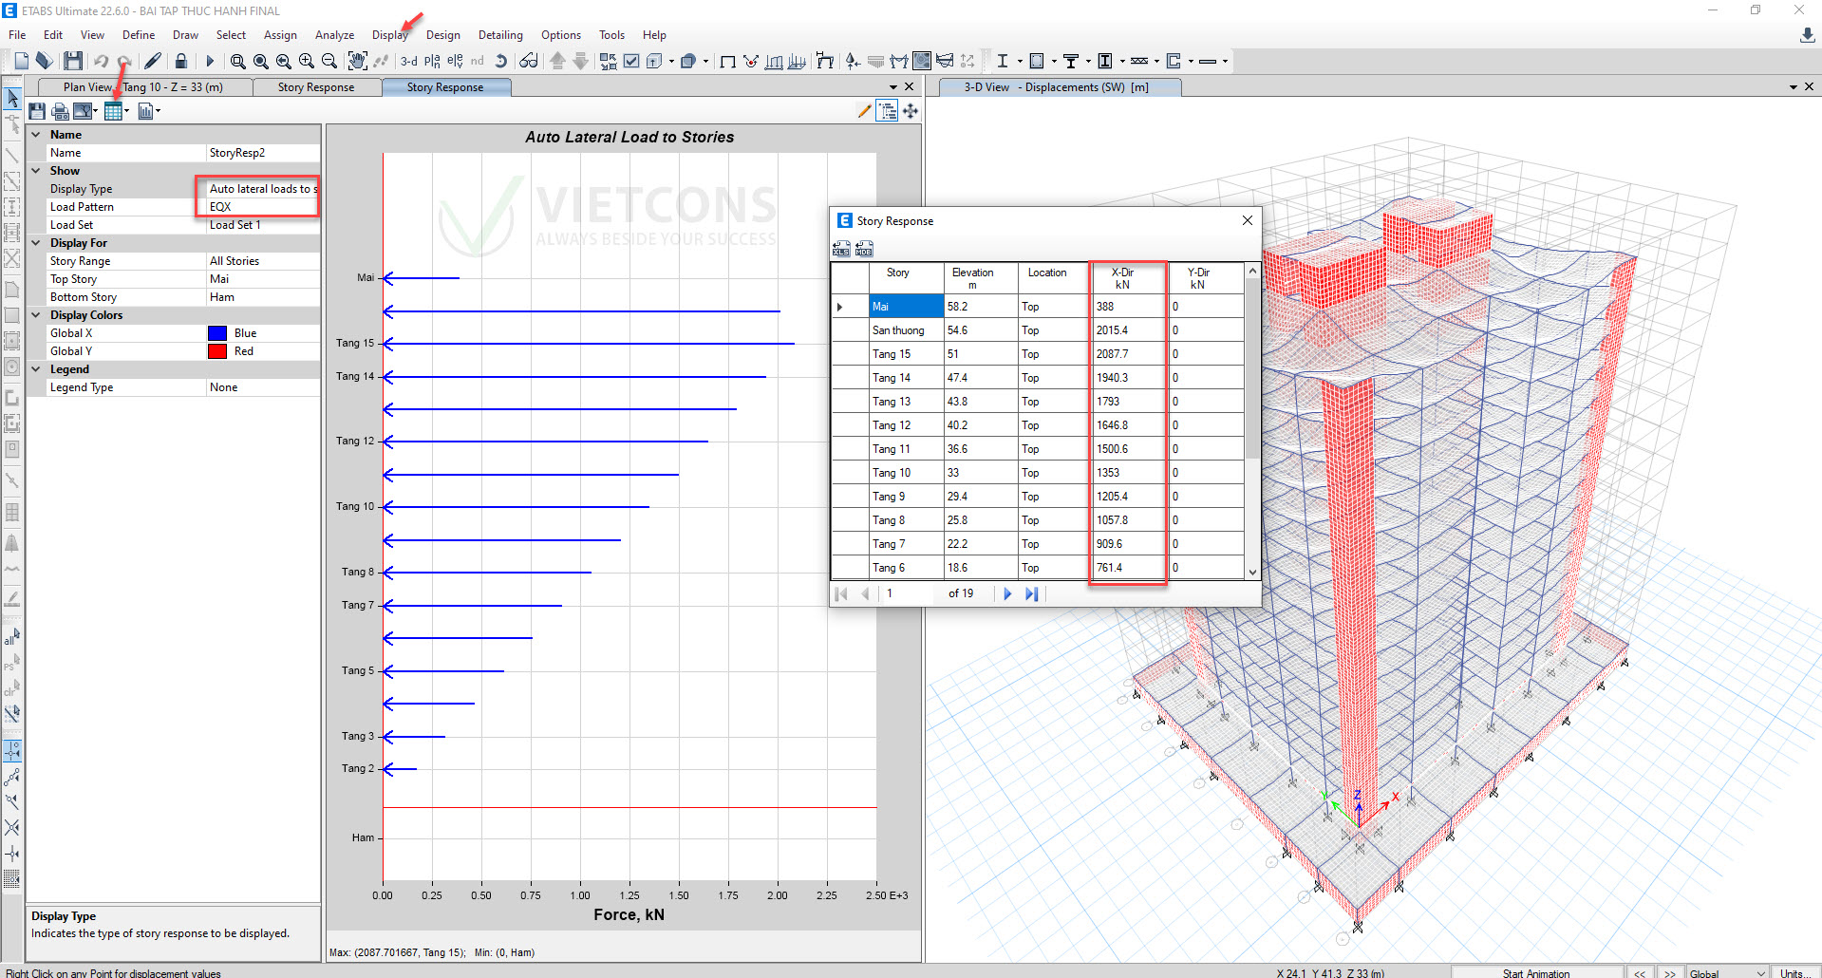This screenshot has width=1822, height=978.
Task: Click the Undo arrow in toolbar
Action: [101, 61]
